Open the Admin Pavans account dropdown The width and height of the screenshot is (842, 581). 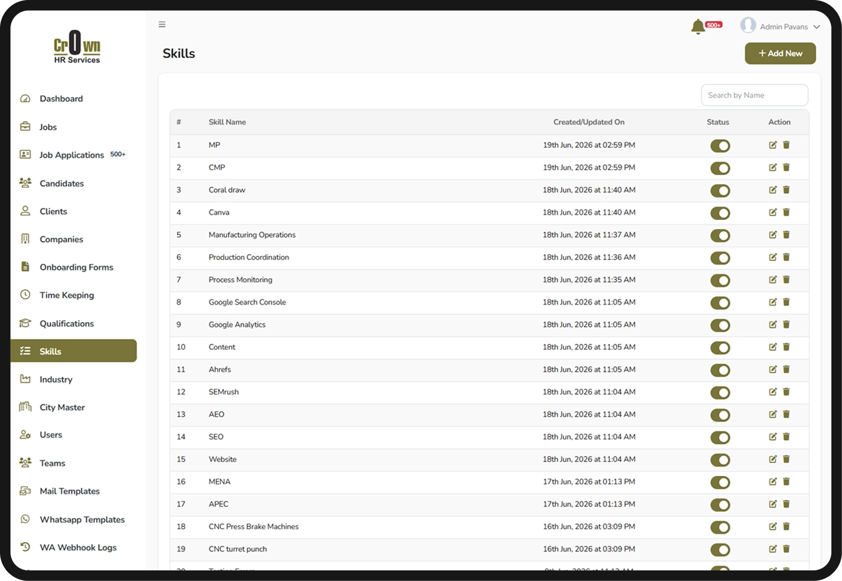pos(780,26)
